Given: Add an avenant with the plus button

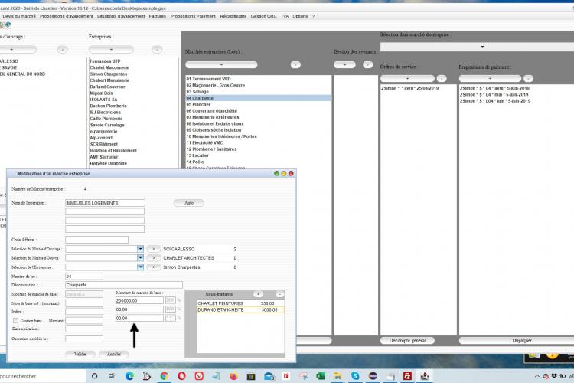Looking at the screenshot, I should tap(344, 65).
